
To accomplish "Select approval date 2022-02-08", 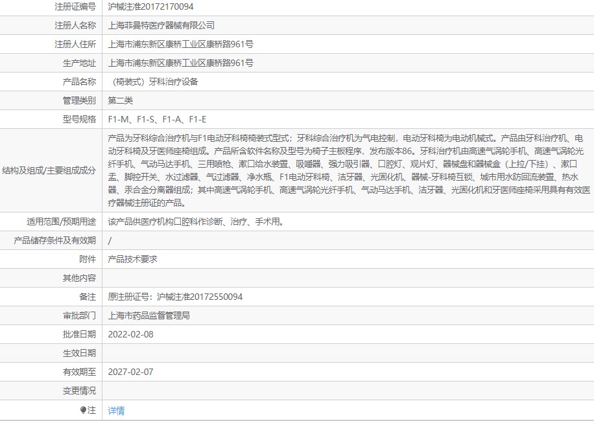I will point(131,334).
